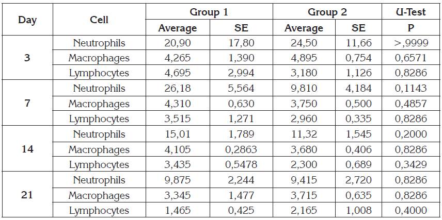442x220 pixels.
Task: Click the Group 1 column header
Action: tap(209, 12)
